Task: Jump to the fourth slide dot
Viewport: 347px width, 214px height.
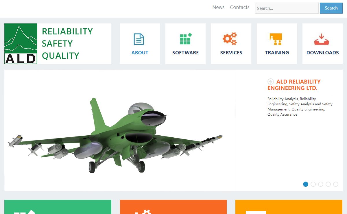Action: click(x=328, y=184)
